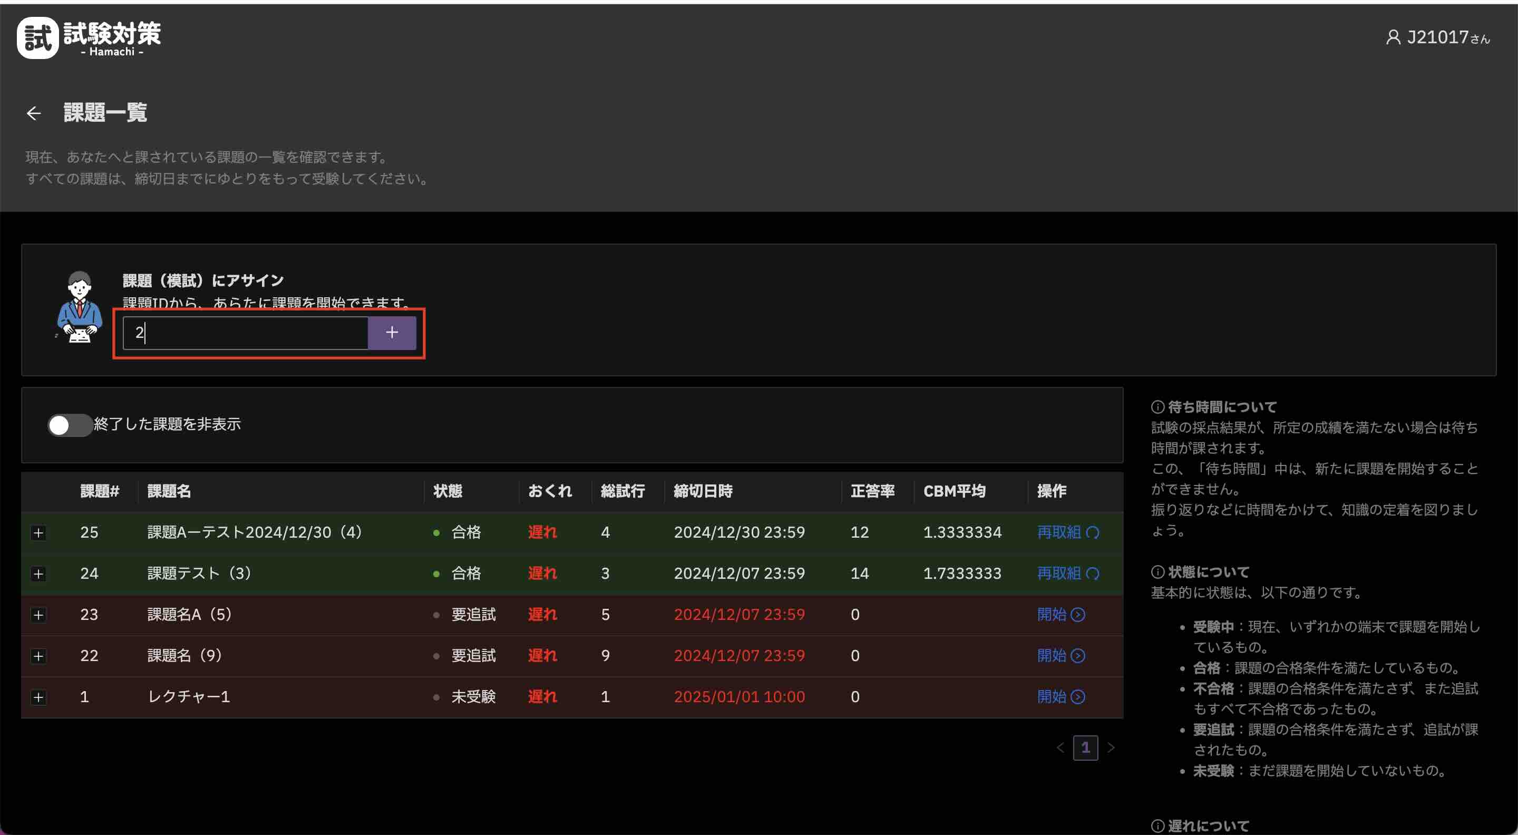Image resolution: width=1518 pixels, height=835 pixels.
Task: Expand the row for 課題名A（5）
Action: tap(38, 615)
